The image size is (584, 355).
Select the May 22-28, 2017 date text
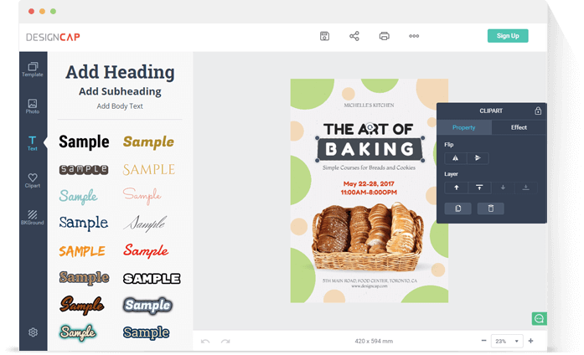point(369,184)
